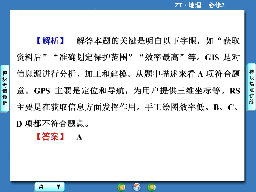256x192 pixels.
Task: Click the house home icon
Action: pyautogui.click(x=137, y=187)
